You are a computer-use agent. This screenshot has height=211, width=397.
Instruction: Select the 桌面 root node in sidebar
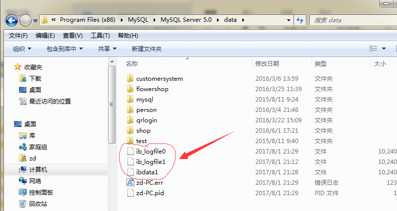coord(30,124)
